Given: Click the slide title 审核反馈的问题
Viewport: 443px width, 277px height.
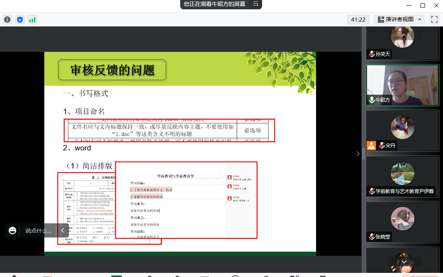Looking at the screenshot, I should tap(112, 70).
